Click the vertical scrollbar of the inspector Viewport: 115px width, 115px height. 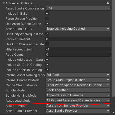[113, 49]
